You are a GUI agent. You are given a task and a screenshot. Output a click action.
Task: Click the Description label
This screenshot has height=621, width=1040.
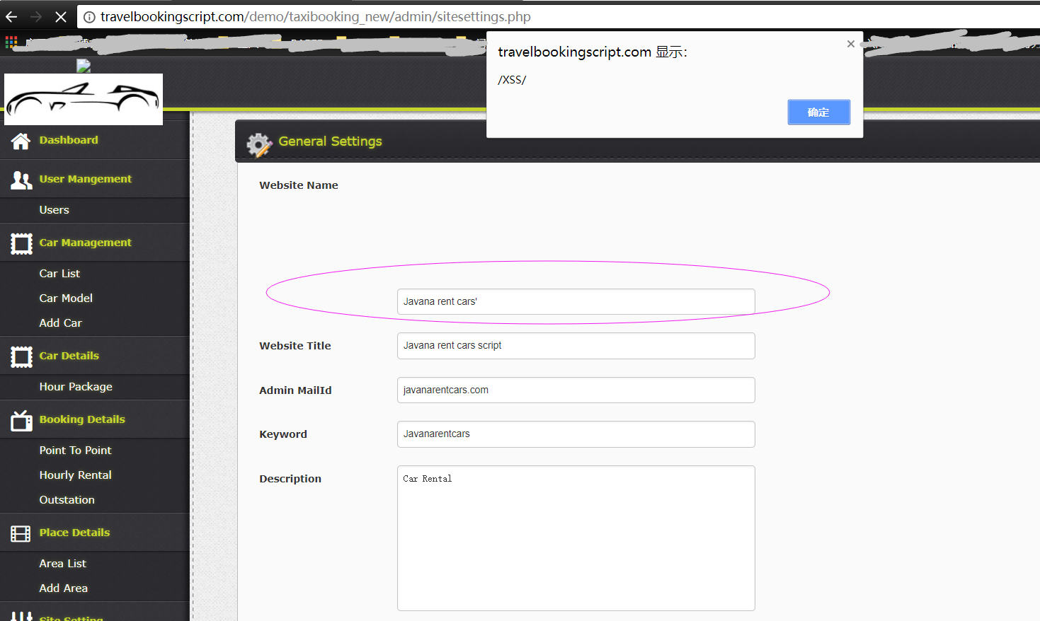pyautogui.click(x=290, y=479)
